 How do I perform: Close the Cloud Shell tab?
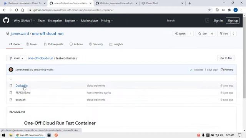[182, 3]
